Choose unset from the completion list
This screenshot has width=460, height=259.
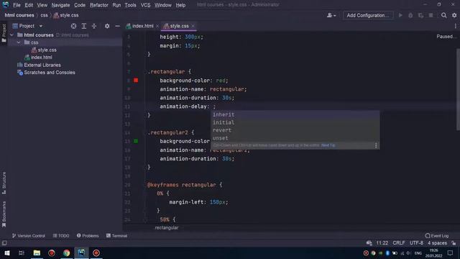tap(295, 138)
